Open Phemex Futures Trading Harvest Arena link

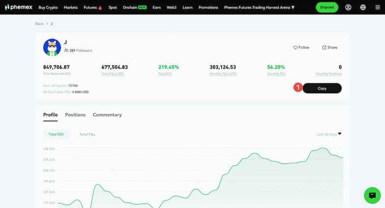click(x=259, y=7)
